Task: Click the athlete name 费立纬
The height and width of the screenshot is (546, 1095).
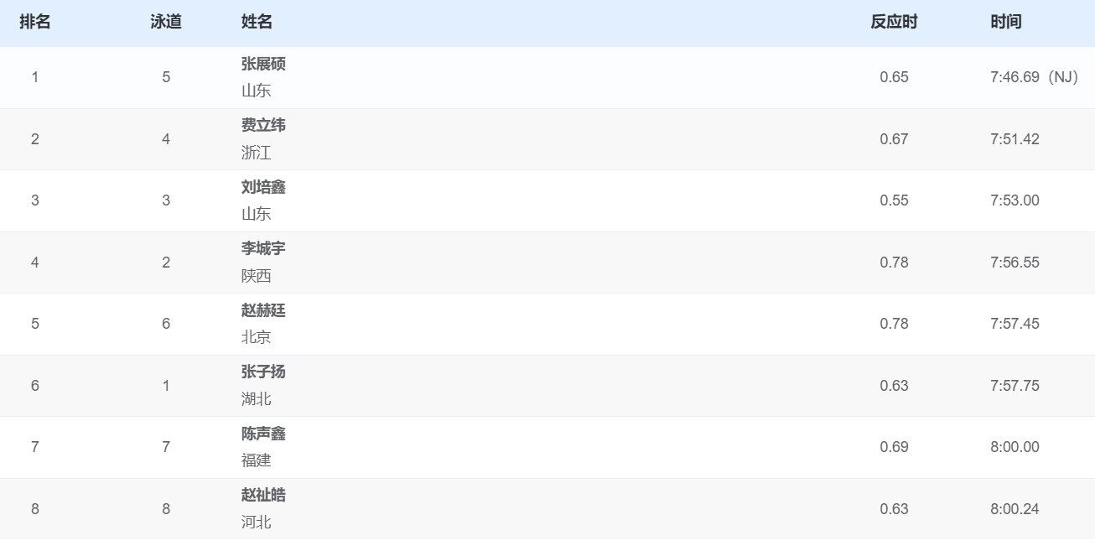Action: tap(263, 125)
